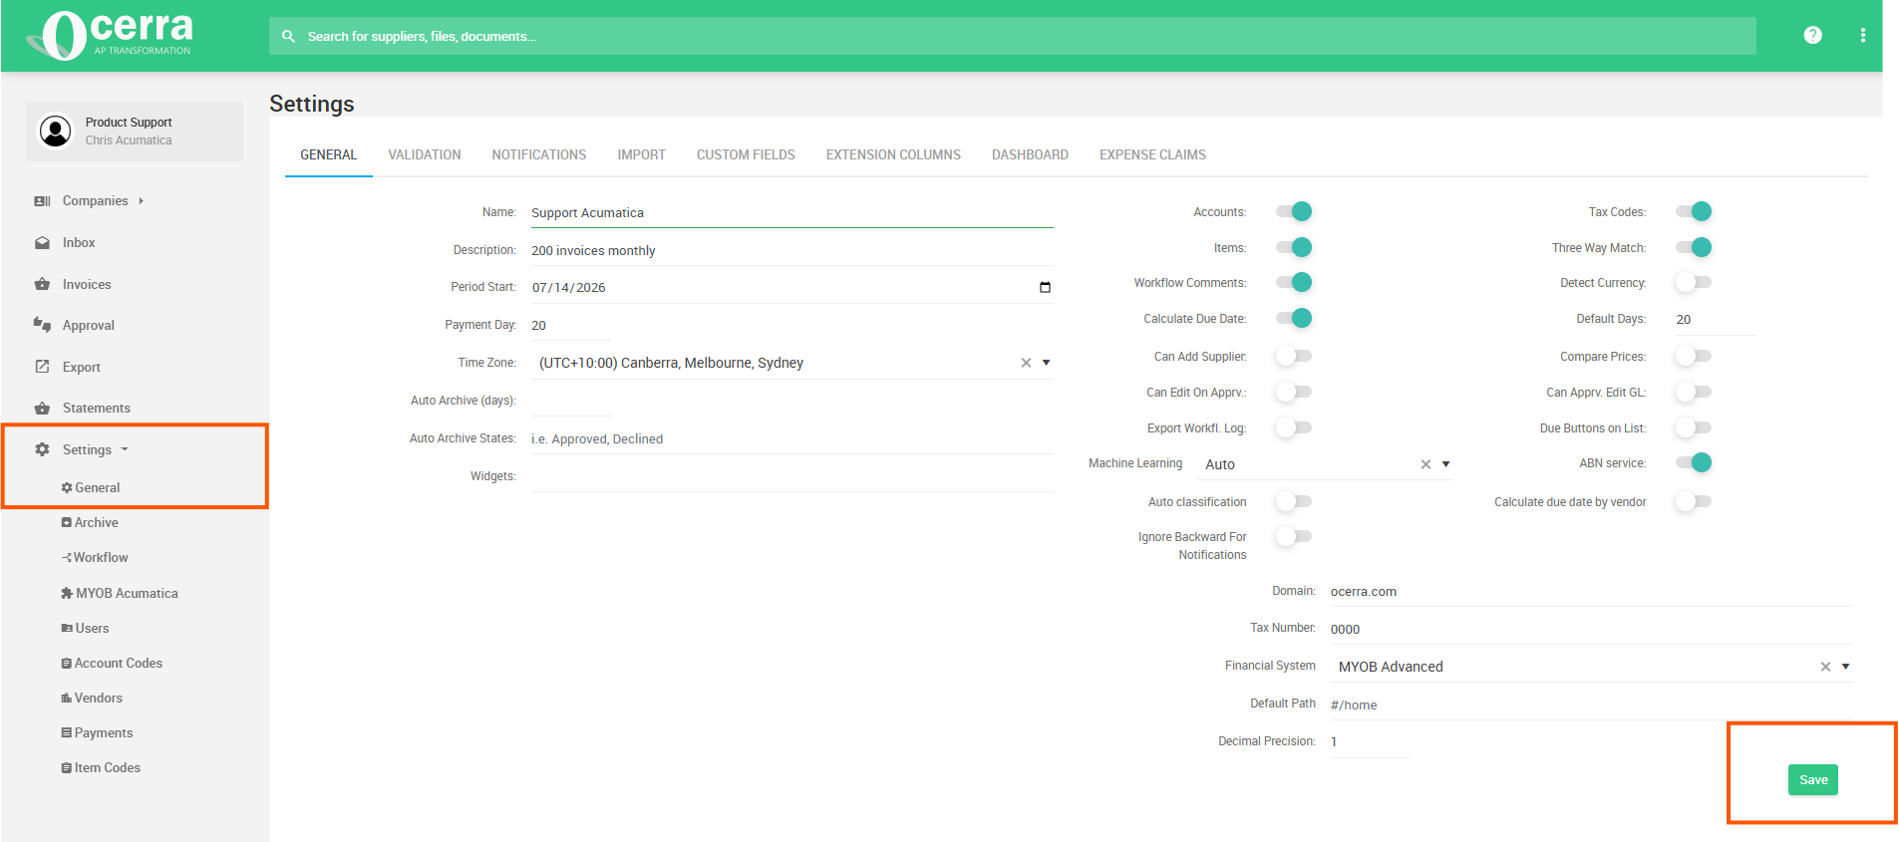Click the Product Support user avatar
The height and width of the screenshot is (842, 1899).
tap(55, 131)
